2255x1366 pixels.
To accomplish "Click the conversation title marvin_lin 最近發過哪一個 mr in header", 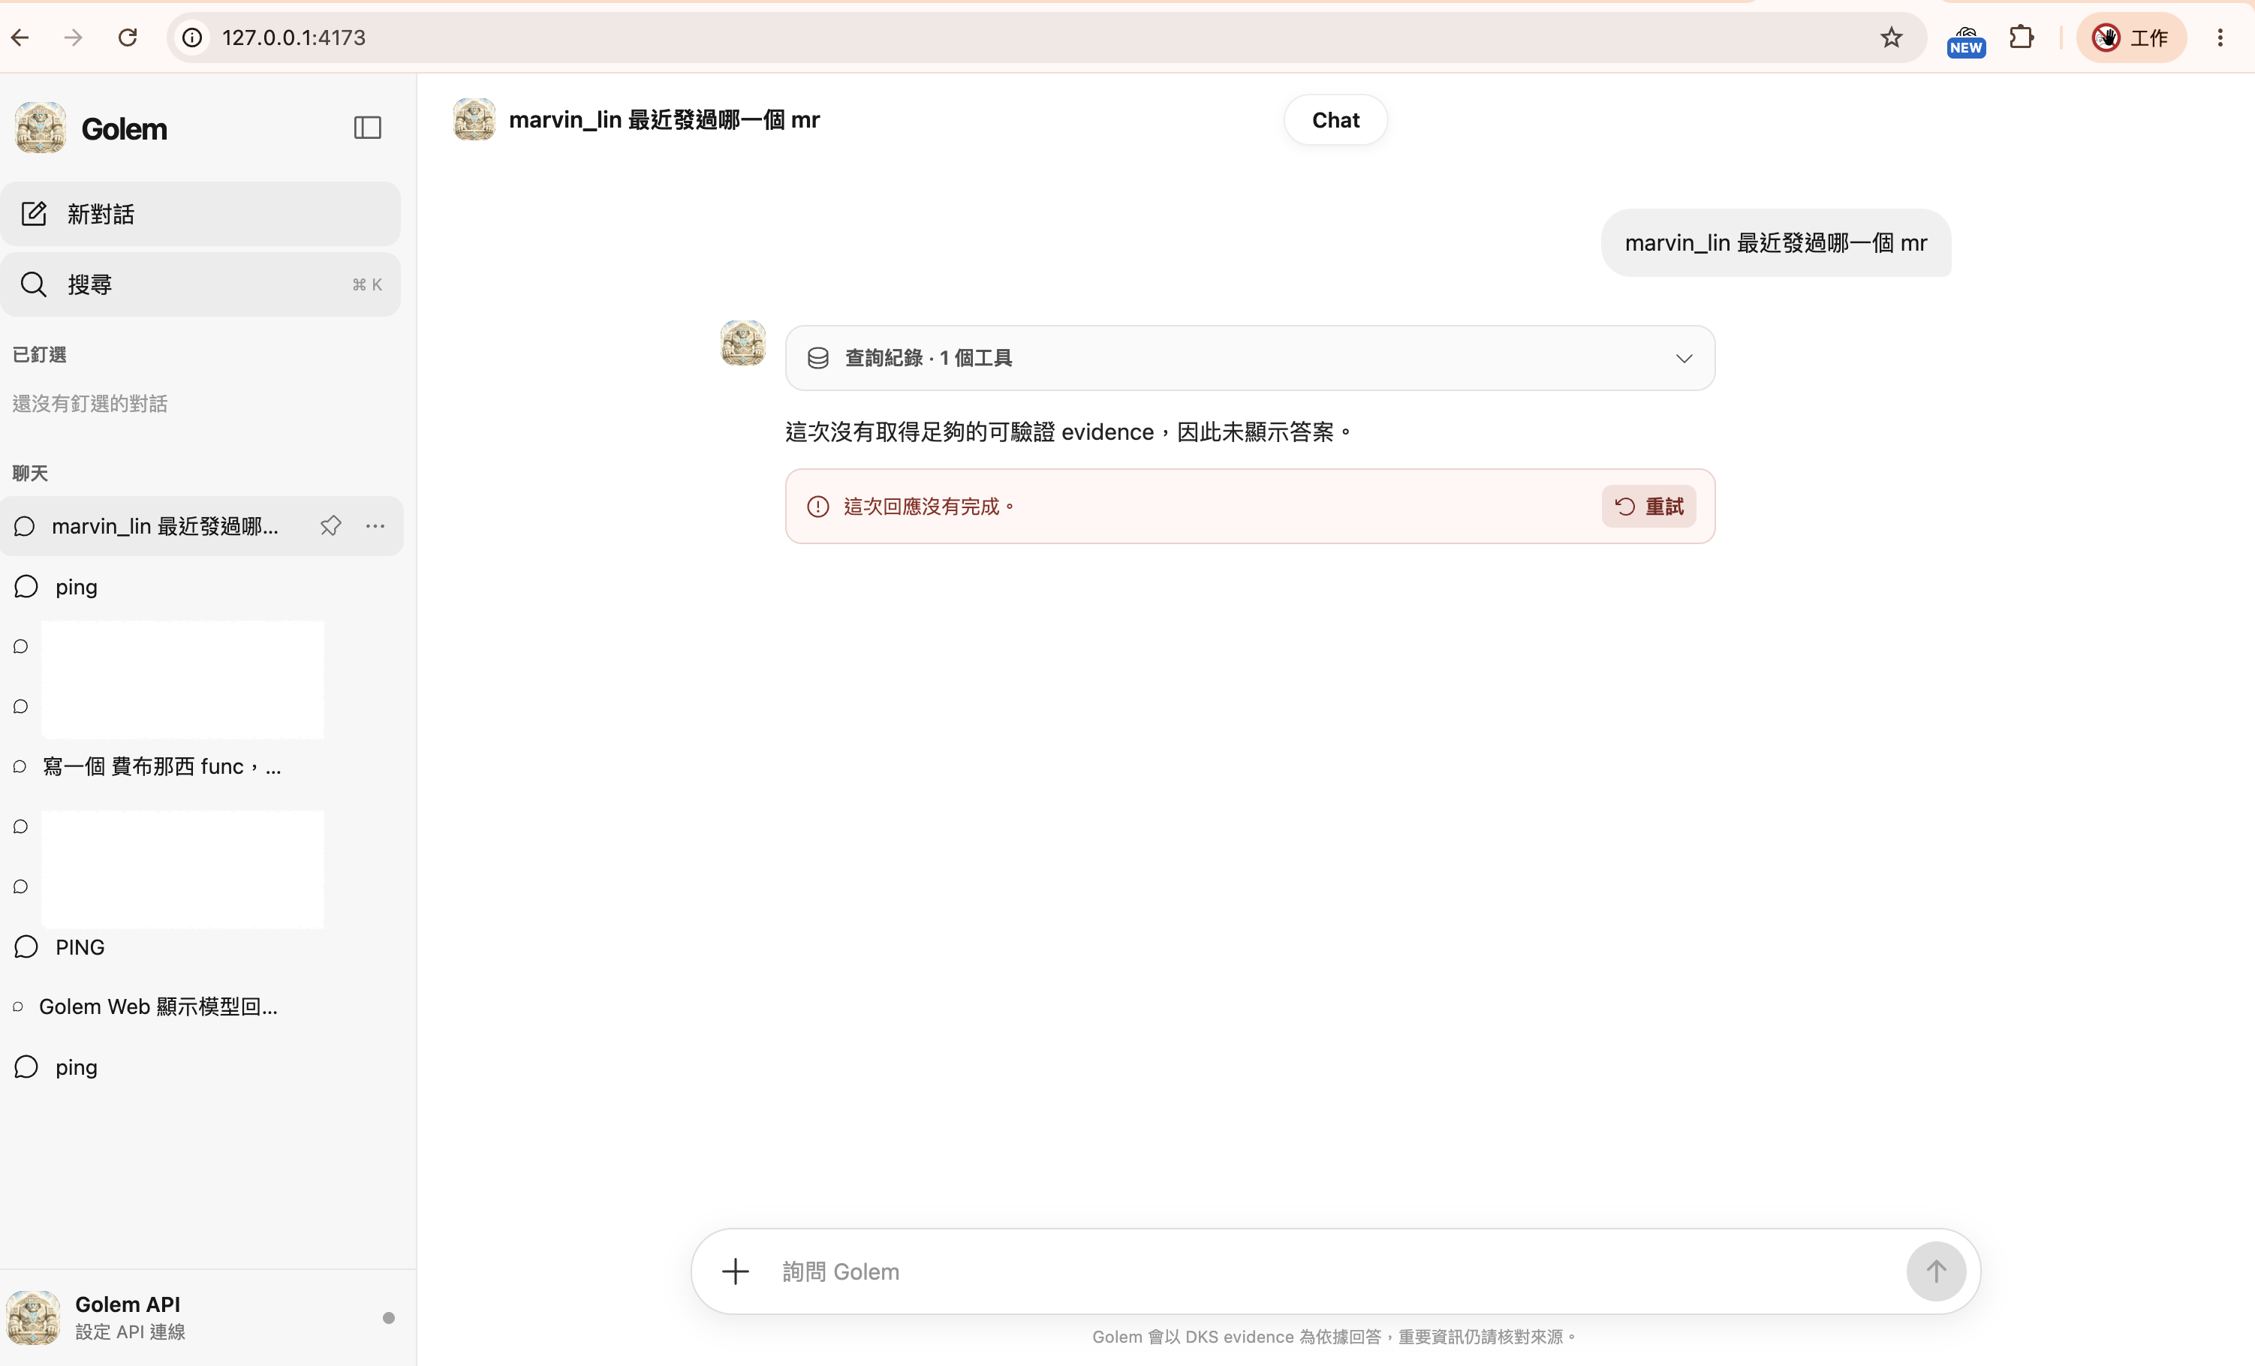I will (664, 120).
